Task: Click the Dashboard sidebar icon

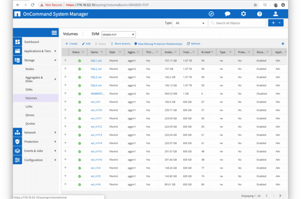Action: 17,42
